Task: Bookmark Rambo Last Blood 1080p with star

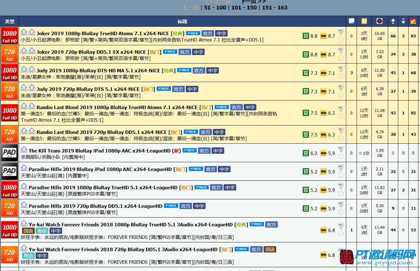Action: click(x=341, y=116)
